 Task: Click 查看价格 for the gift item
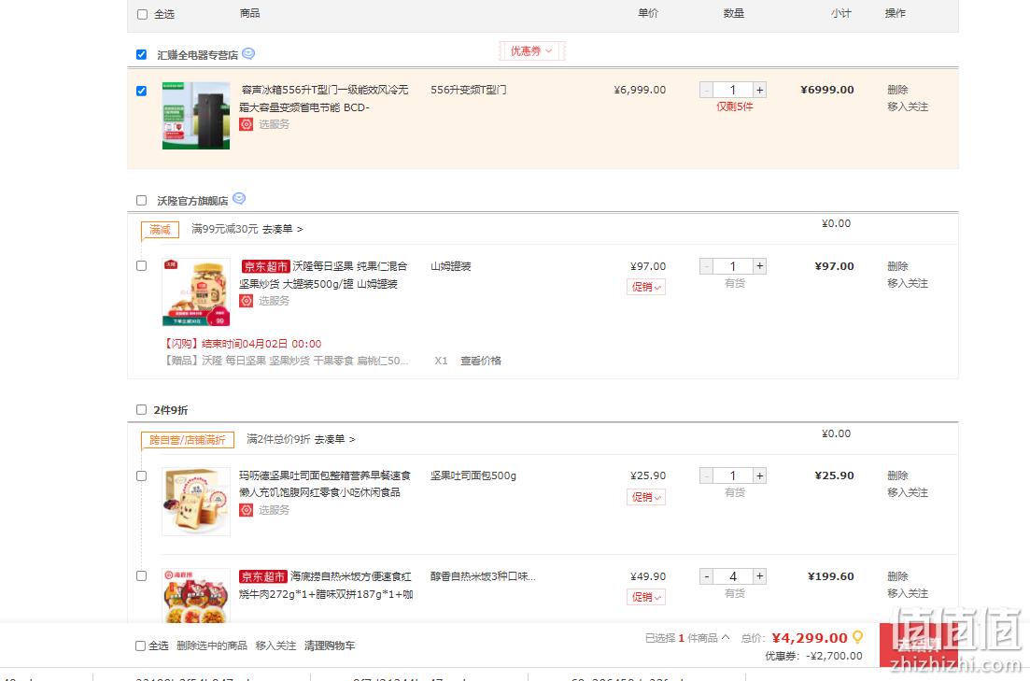point(480,361)
